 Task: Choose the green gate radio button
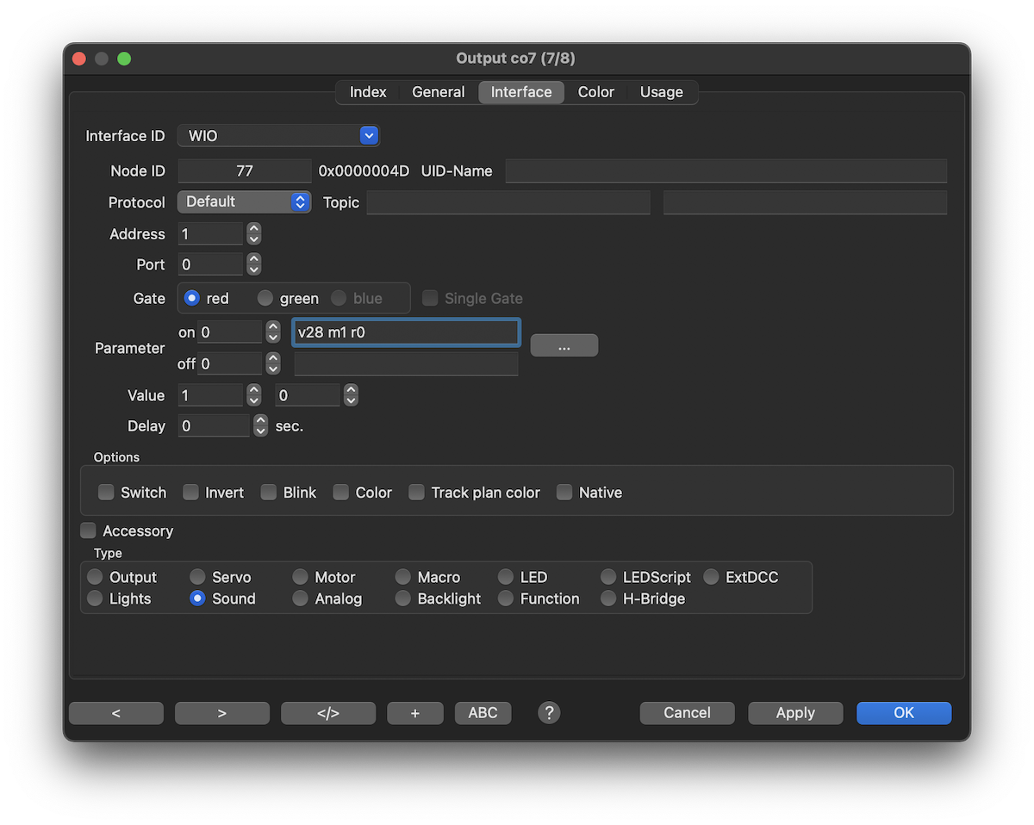265,298
